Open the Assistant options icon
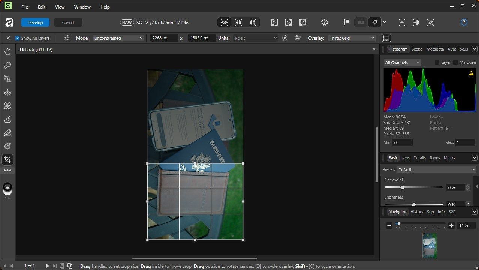 [325, 22]
